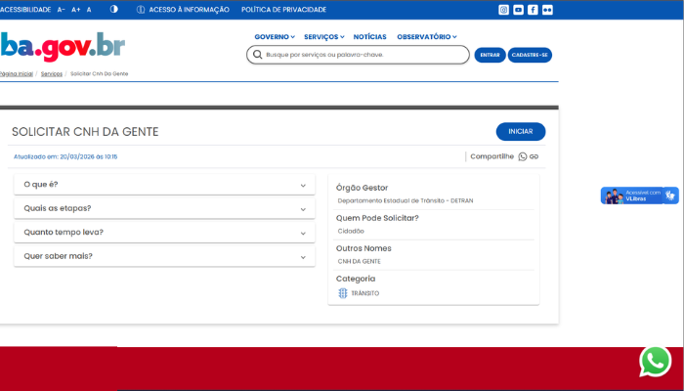Expand the 'O que é?' section

coord(164,185)
